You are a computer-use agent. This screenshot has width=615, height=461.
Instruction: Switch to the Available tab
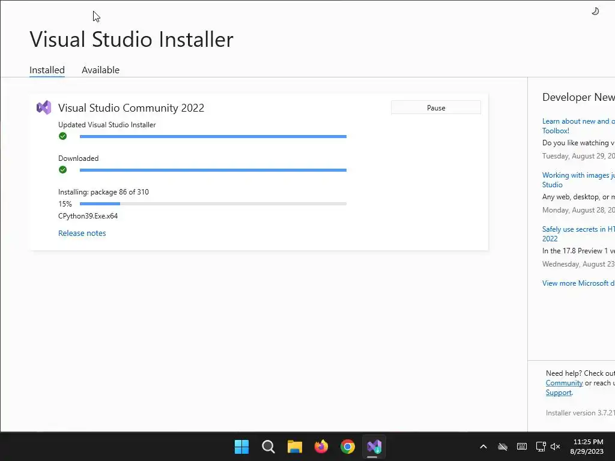tap(100, 70)
